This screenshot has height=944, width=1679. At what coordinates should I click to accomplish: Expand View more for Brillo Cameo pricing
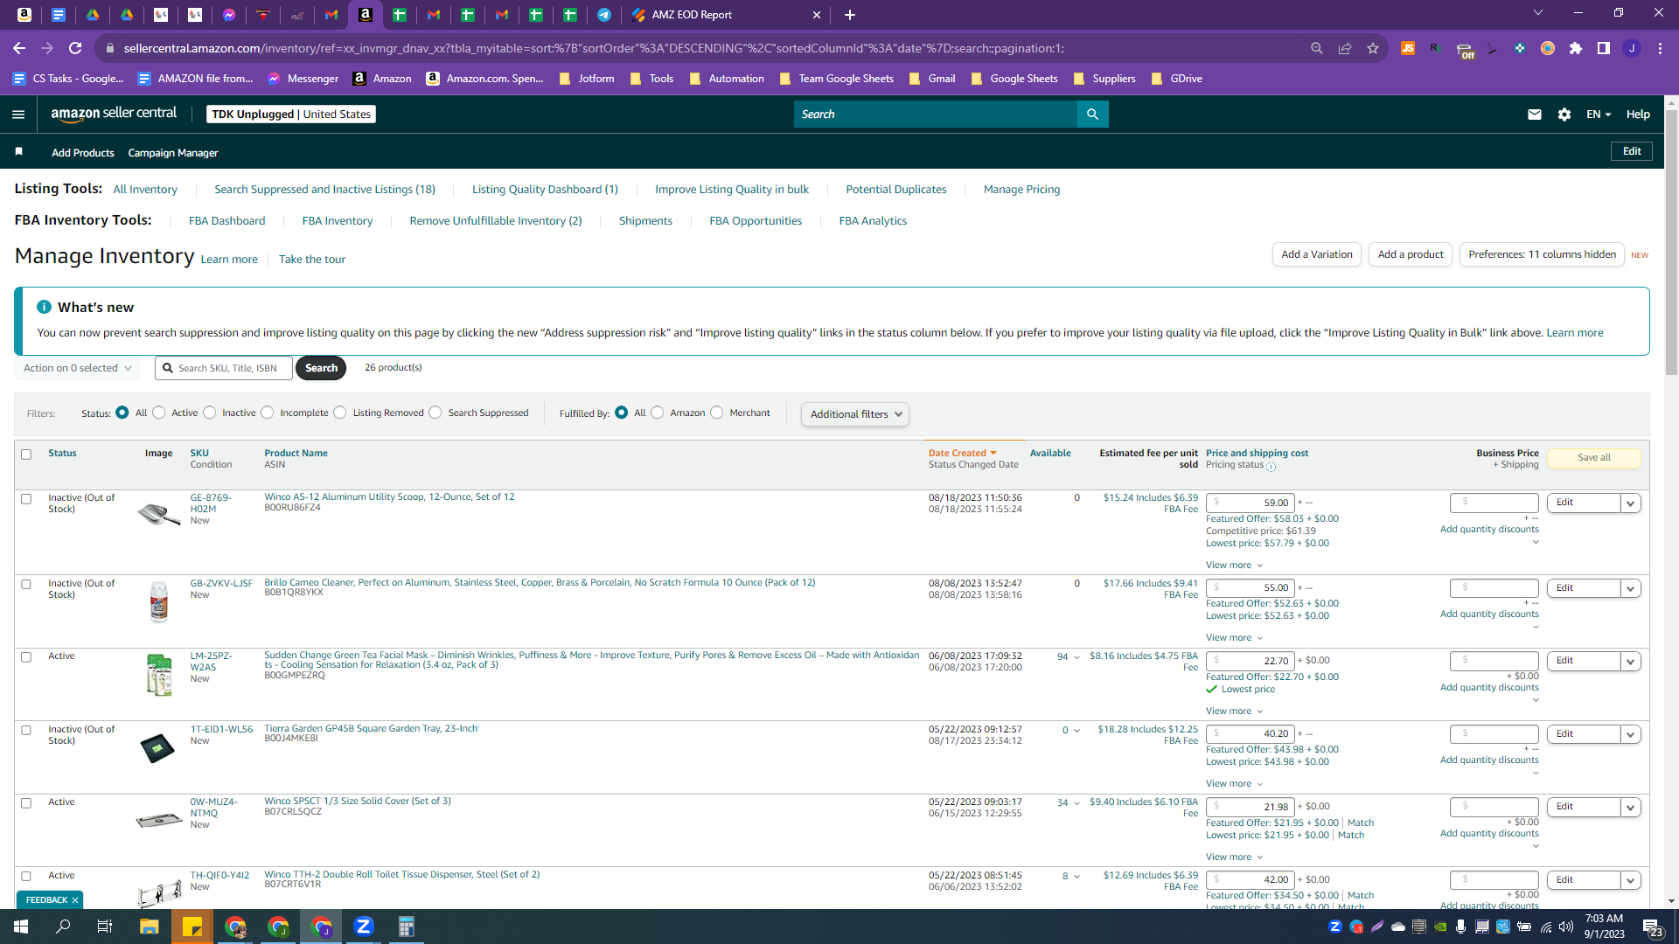click(1234, 638)
